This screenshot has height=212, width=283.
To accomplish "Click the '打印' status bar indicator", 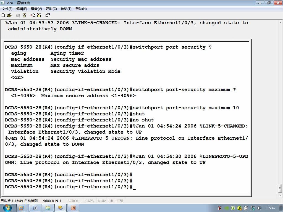I will 119,201.
